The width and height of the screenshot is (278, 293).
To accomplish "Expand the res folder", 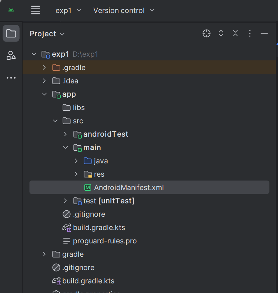I will 76,174.
